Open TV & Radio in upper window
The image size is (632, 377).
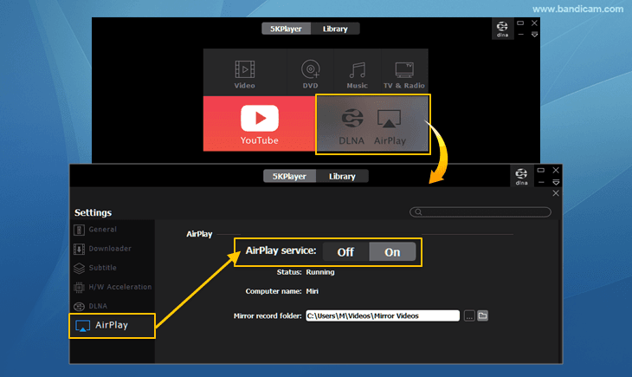(x=403, y=75)
